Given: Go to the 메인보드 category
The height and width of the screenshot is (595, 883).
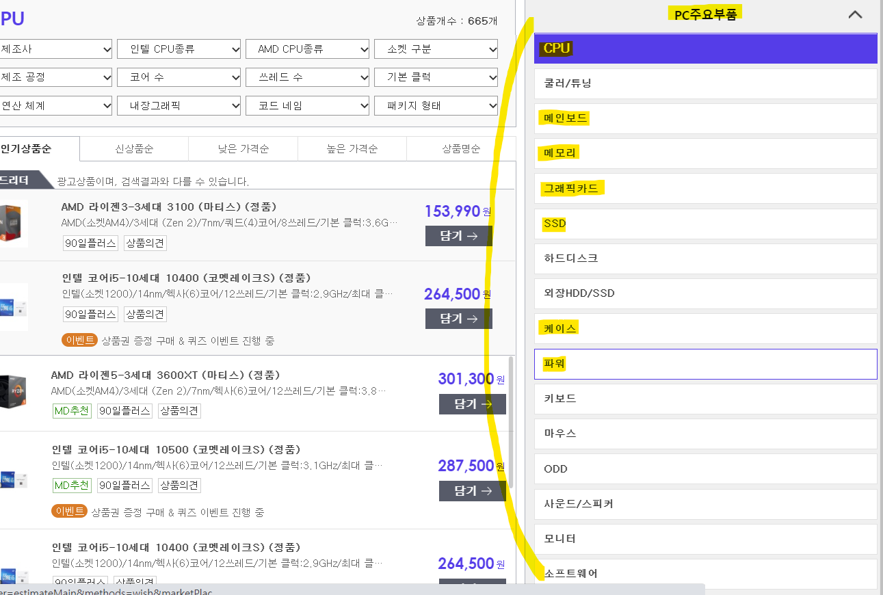Looking at the screenshot, I should point(706,118).
